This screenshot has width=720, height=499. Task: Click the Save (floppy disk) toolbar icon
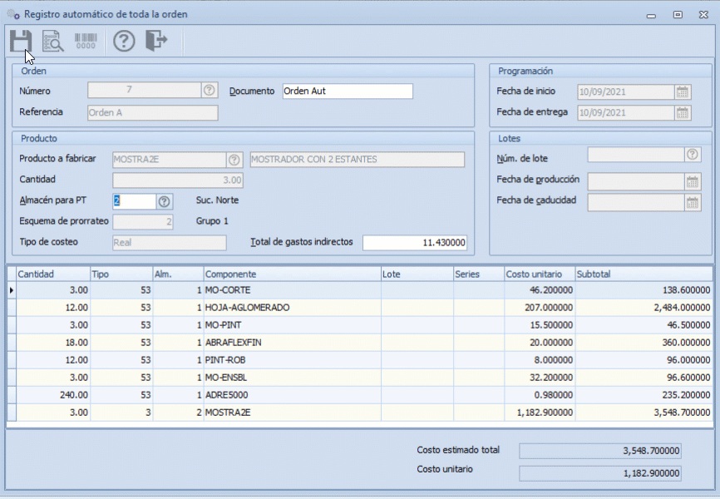point(21,41)
